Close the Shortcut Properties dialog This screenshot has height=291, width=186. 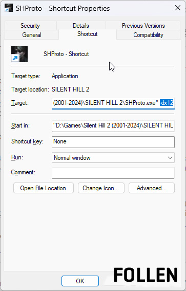(178, 8)
